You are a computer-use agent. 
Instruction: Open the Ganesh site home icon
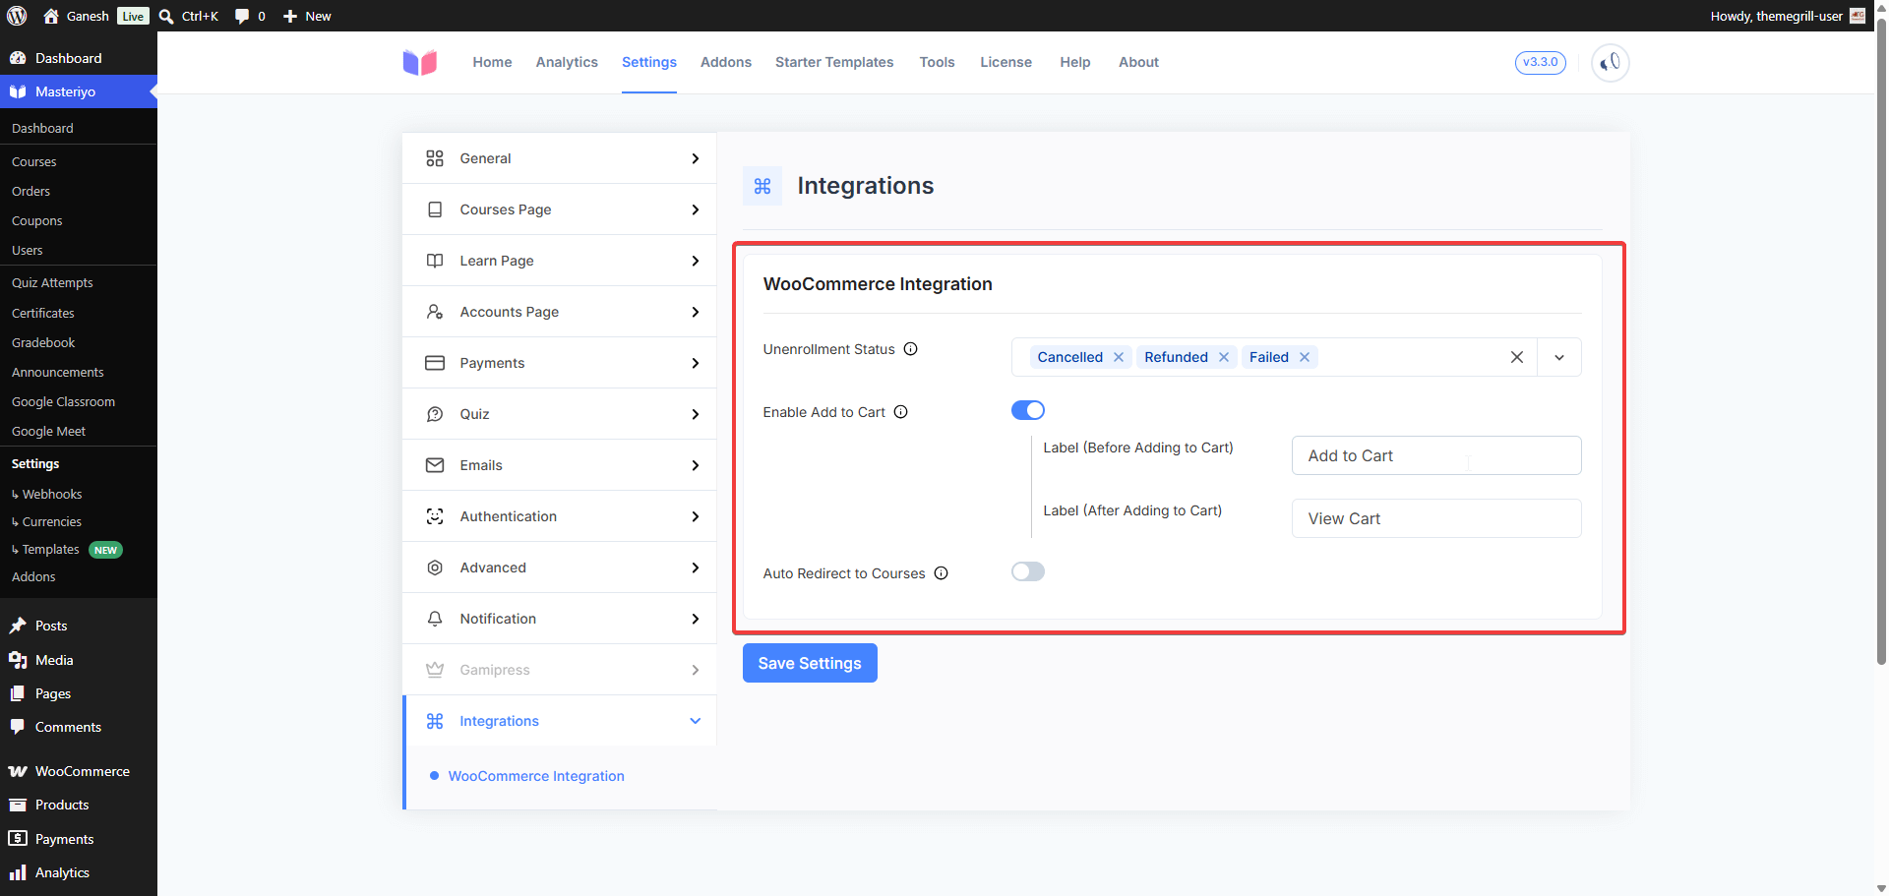coord(51,16)
